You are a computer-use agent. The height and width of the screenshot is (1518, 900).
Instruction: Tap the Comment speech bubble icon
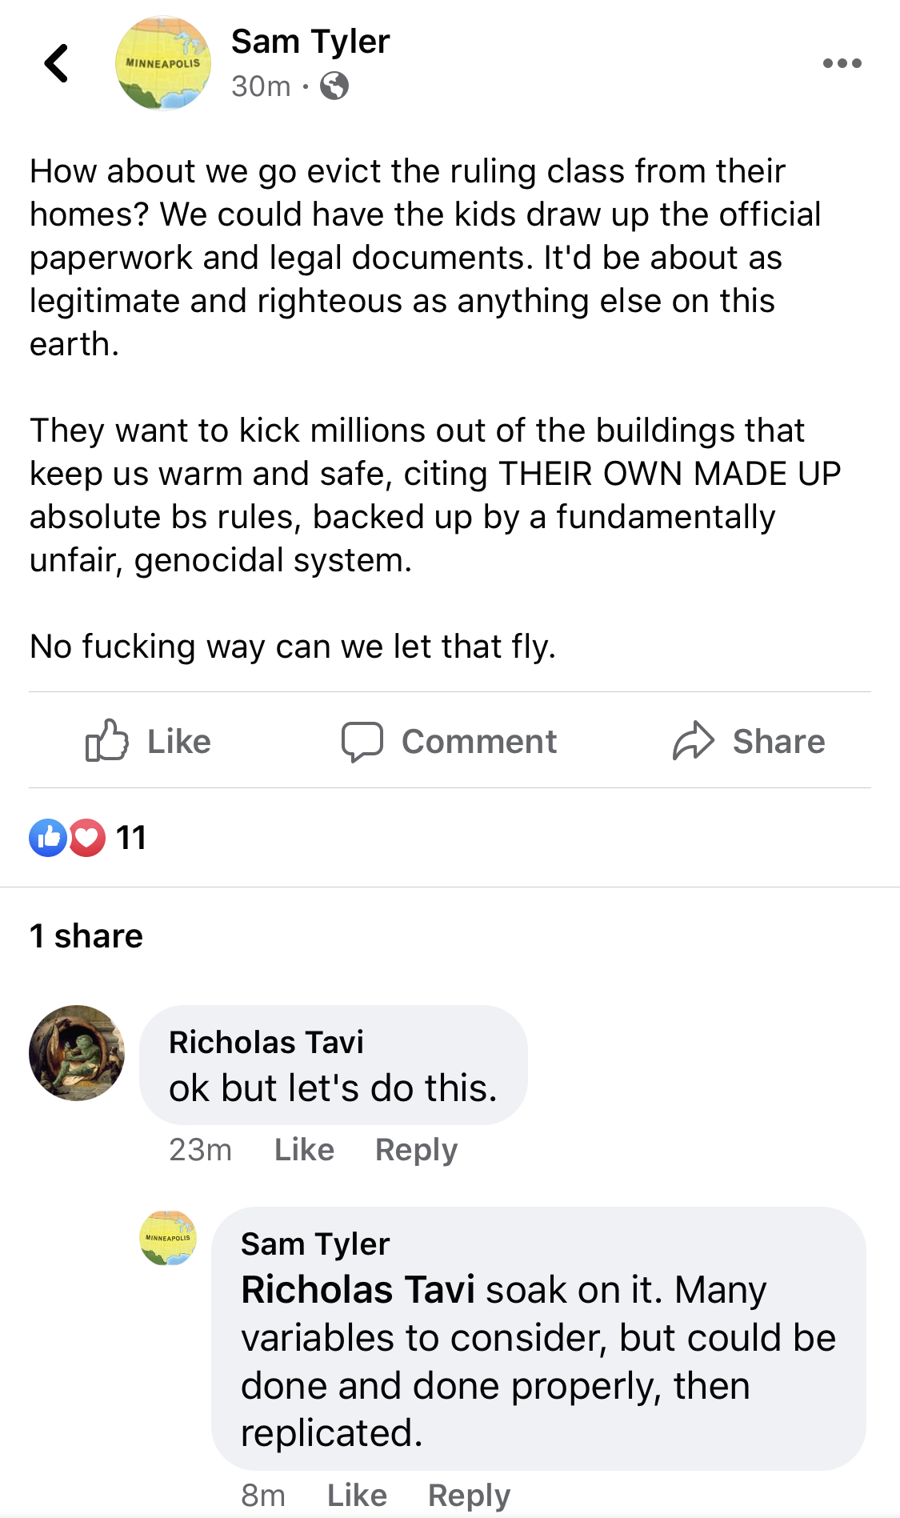pos(362,742)
